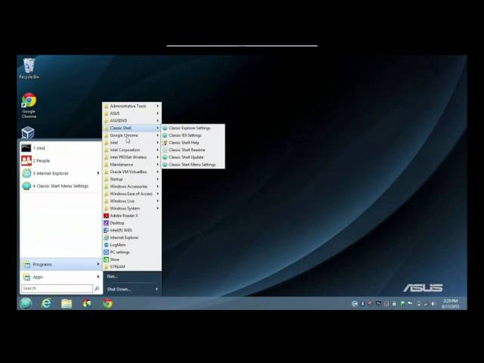Expand Startup folder
The height and width of the screenshot is (363, 484).
pyautogui.click(x=132, y=179)
